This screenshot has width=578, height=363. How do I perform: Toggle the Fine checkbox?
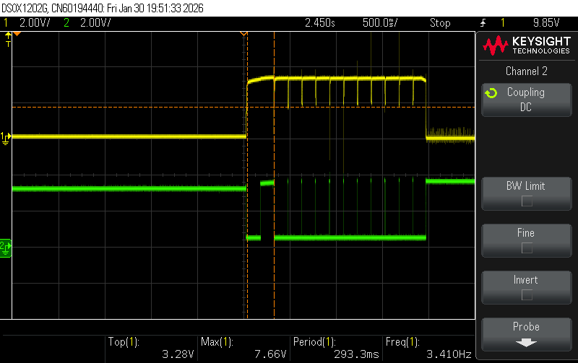(527, 248)
